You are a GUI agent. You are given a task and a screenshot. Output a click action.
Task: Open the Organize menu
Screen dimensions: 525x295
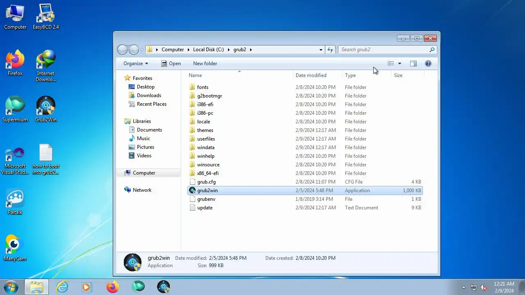pyautogui.click(x=136, y=64)
